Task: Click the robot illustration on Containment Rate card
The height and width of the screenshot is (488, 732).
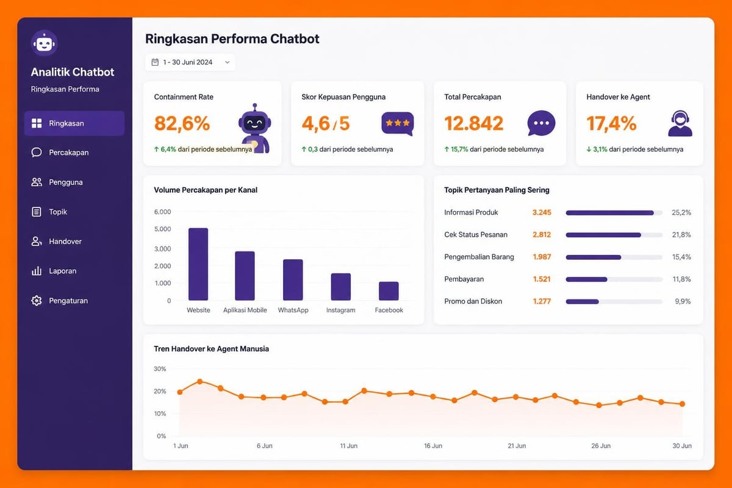Action: pos(254,127)
